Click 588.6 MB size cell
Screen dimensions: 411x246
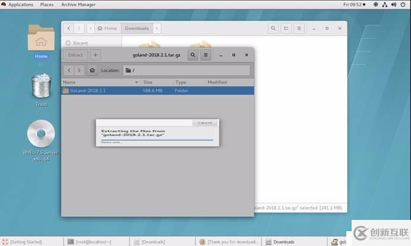click(x=153, y=91)
